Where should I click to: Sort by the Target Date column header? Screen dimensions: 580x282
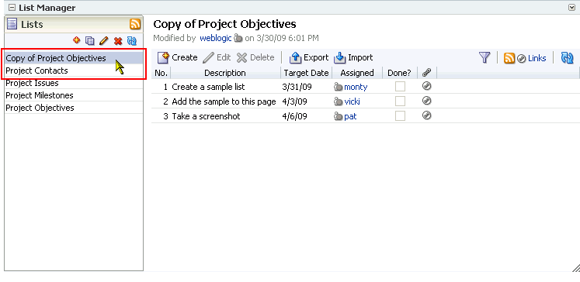(x=306, y=73)
